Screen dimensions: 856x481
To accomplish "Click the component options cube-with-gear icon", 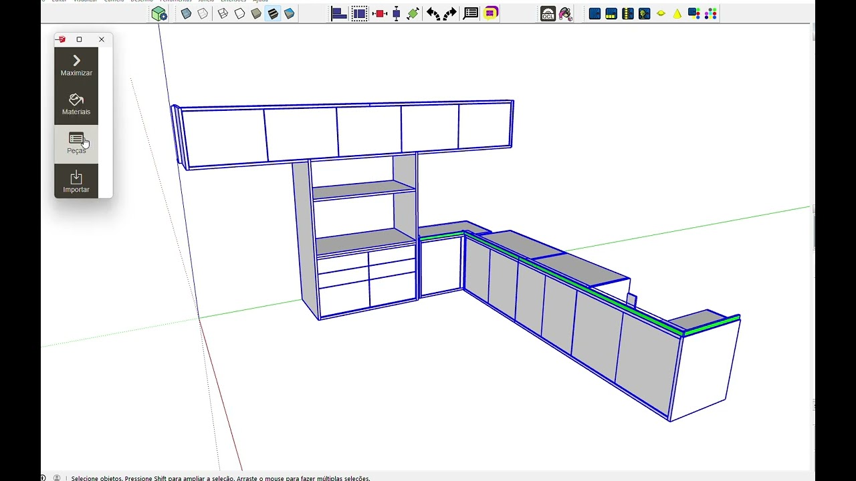I will coord(159,13).
